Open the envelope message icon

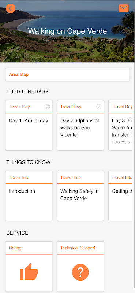(x=123, y=8)
